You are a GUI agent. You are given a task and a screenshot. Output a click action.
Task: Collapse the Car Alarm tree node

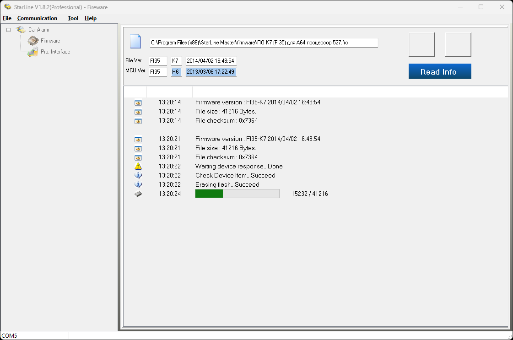pyautogui.click(x=9, y=30)
